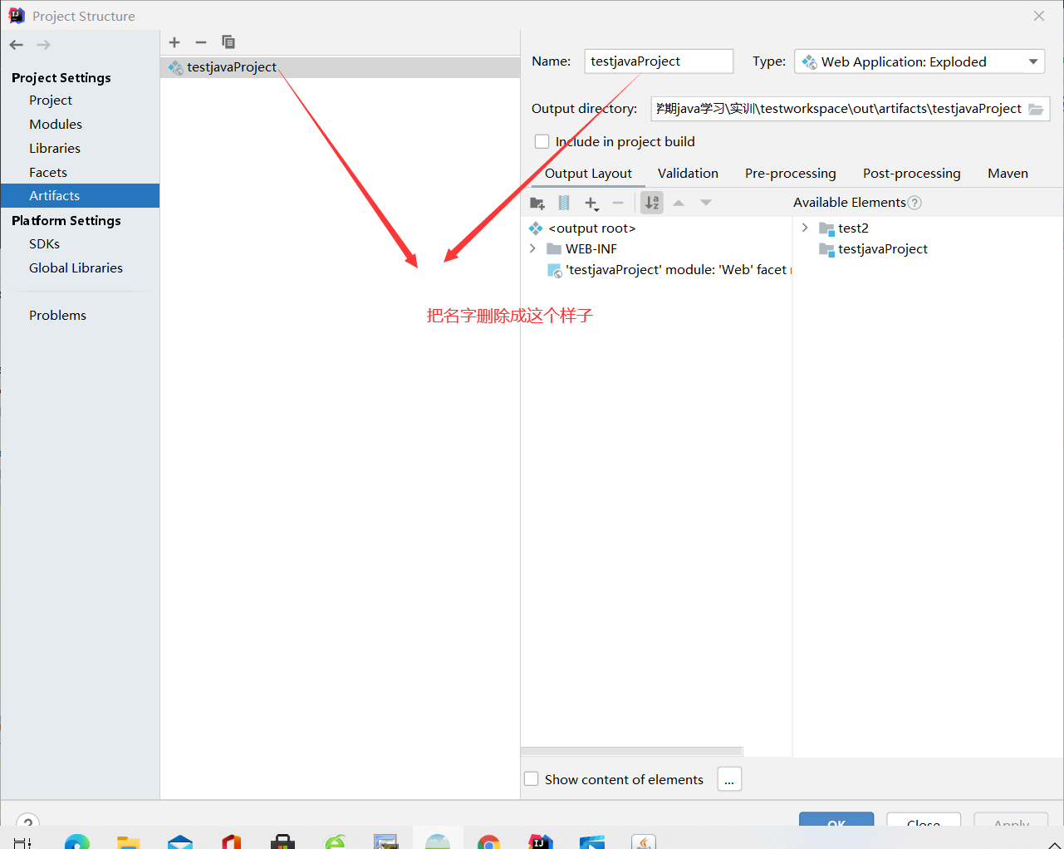The height and width of the screenshot is (849, 1064).
Task: Expand the WEB-INF folder node
Action: tap(532, 248)
